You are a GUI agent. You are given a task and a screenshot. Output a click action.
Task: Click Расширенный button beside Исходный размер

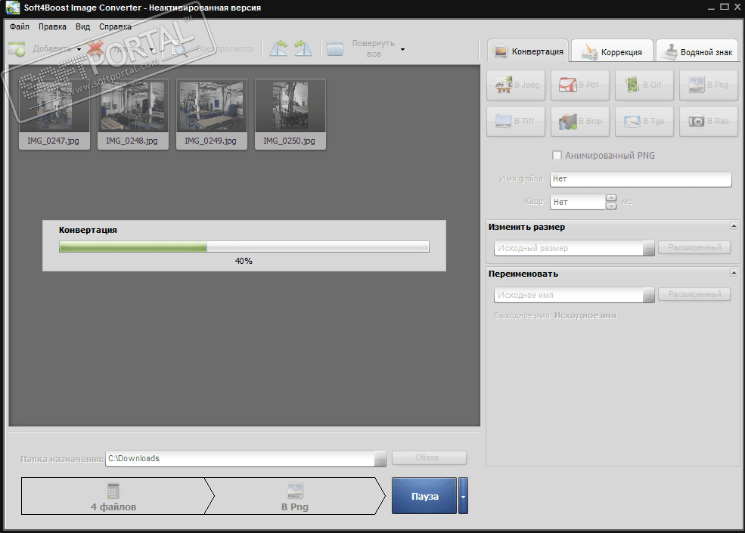tap(694, 247)
